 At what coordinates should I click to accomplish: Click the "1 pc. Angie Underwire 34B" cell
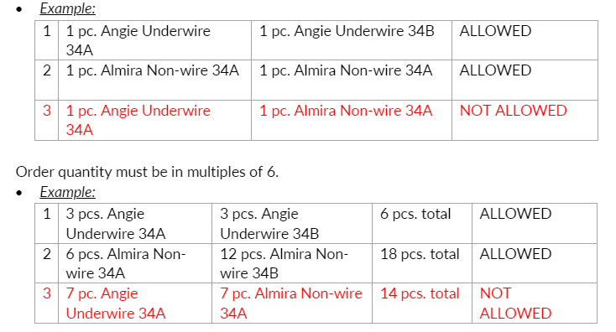coord(351,40)
